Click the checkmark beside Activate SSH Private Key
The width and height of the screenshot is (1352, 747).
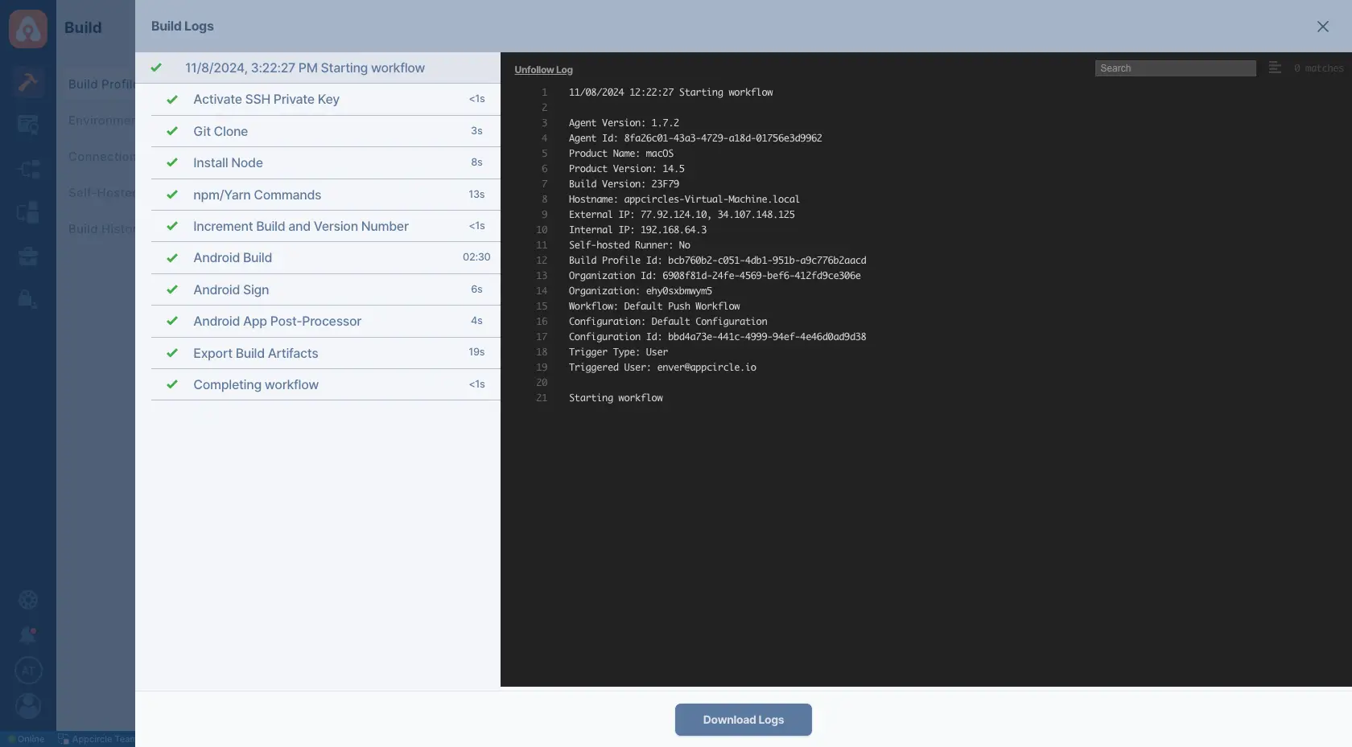[x=172, y=100]
